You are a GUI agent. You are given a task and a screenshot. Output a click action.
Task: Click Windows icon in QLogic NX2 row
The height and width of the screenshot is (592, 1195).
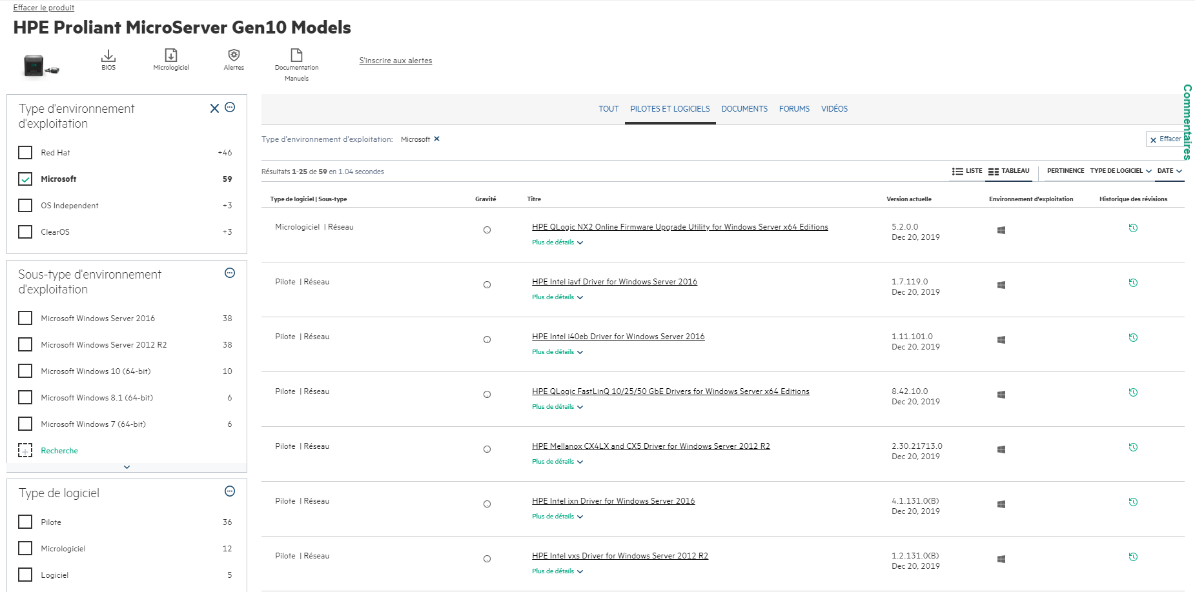(x=1001, y=230)
